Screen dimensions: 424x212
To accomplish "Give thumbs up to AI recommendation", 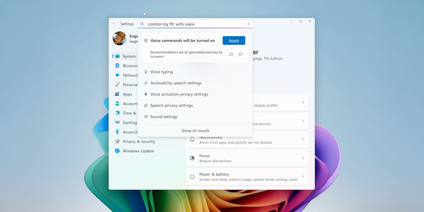I will tap(231, 54).
